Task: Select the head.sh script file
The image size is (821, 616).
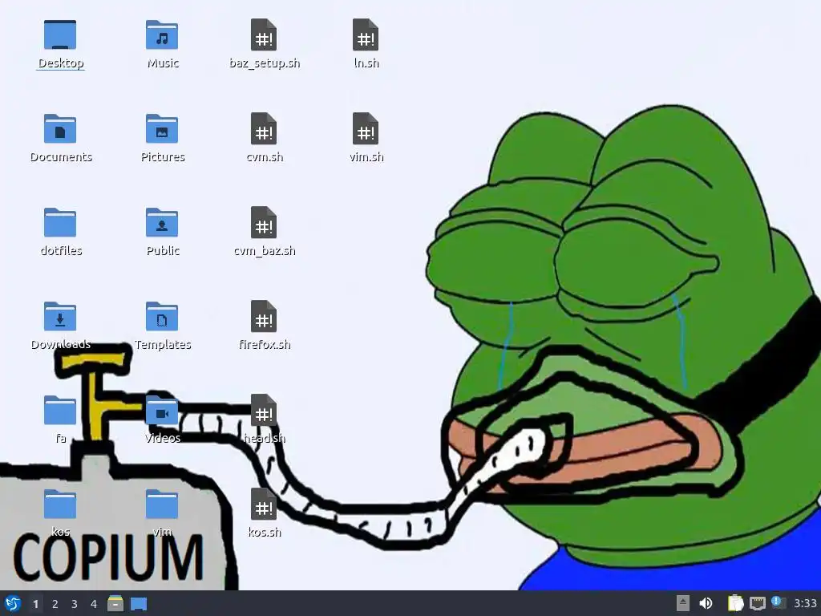Action: click(263, 411)
